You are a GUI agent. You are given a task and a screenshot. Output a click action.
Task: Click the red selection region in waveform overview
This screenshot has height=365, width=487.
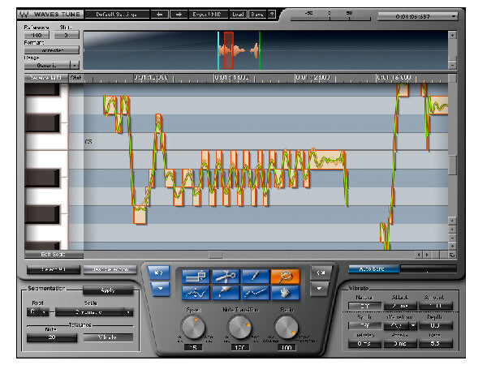[x=229, y=50]
